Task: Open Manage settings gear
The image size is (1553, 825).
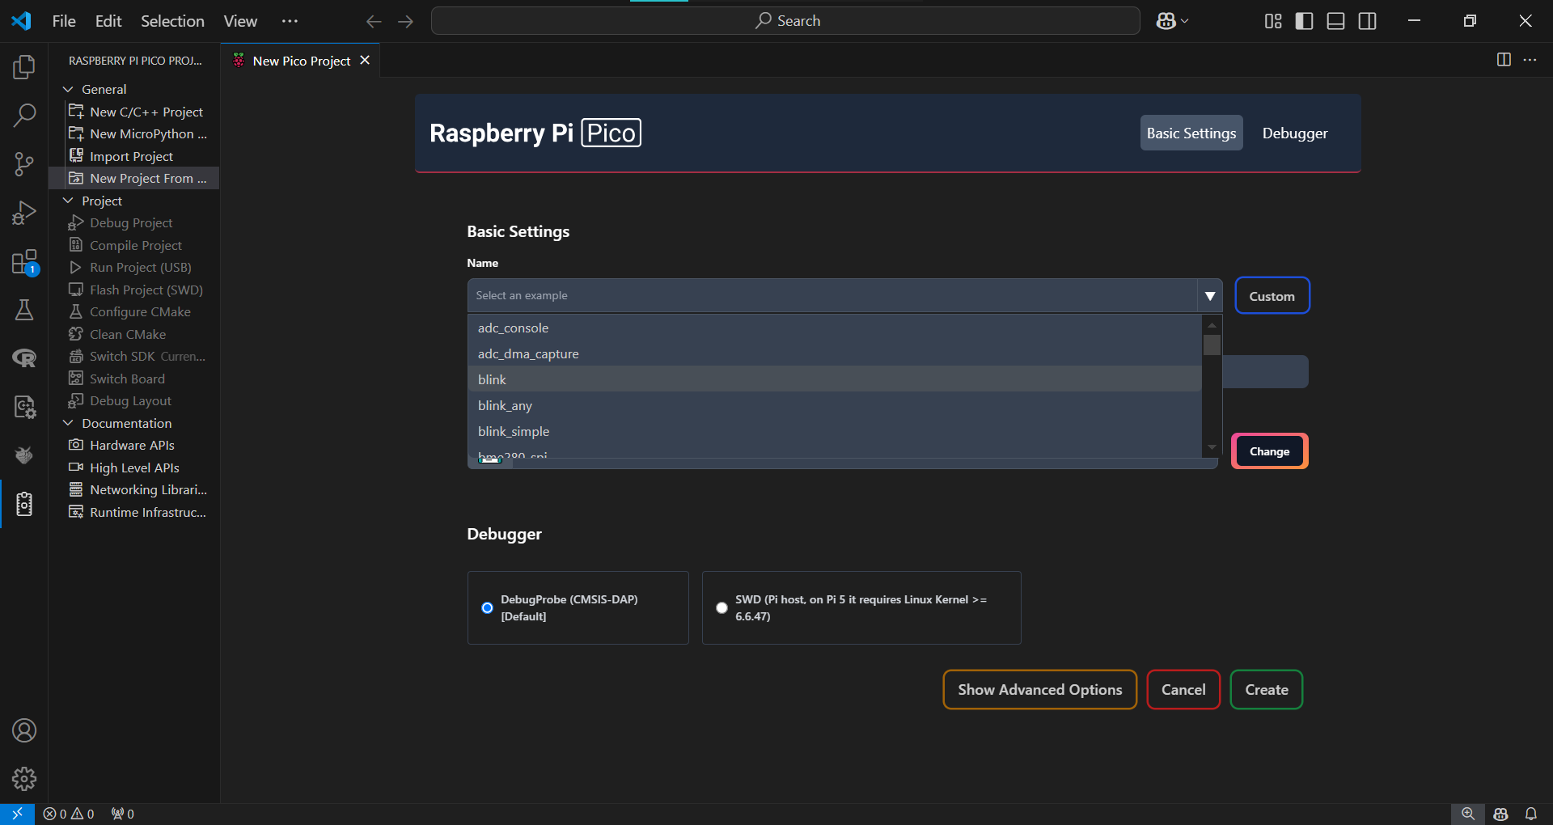Action: [24, 779]
